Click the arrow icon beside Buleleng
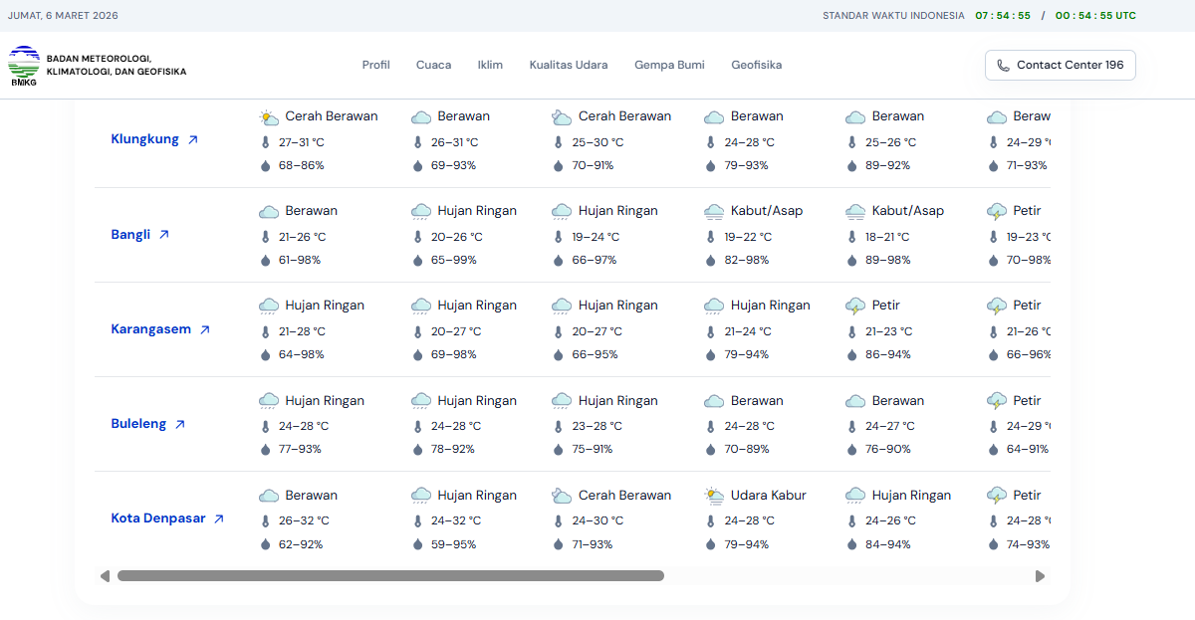This screenshot has width=1195, height=620. click(x=180, y=424)
